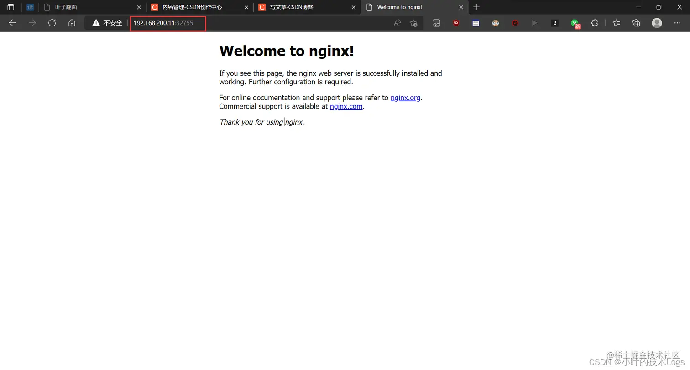
Task: Open the Collections panel
Action: pyautogui.click(x=636, y=23)
